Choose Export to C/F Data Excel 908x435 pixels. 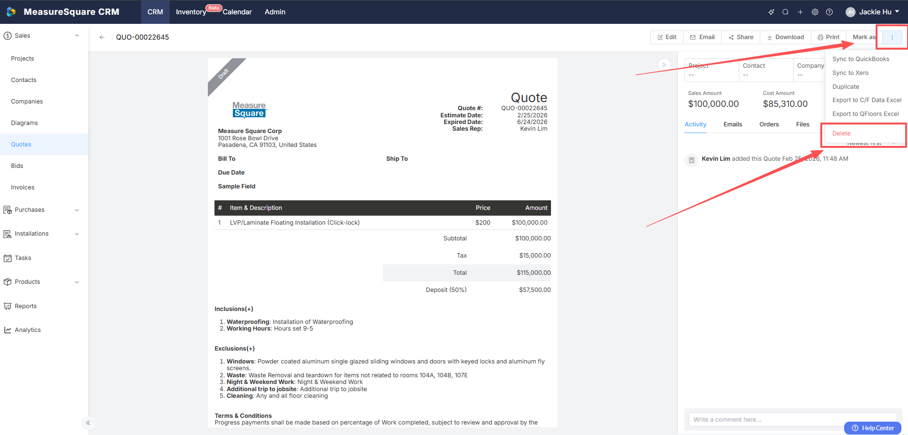pos(867,100)
